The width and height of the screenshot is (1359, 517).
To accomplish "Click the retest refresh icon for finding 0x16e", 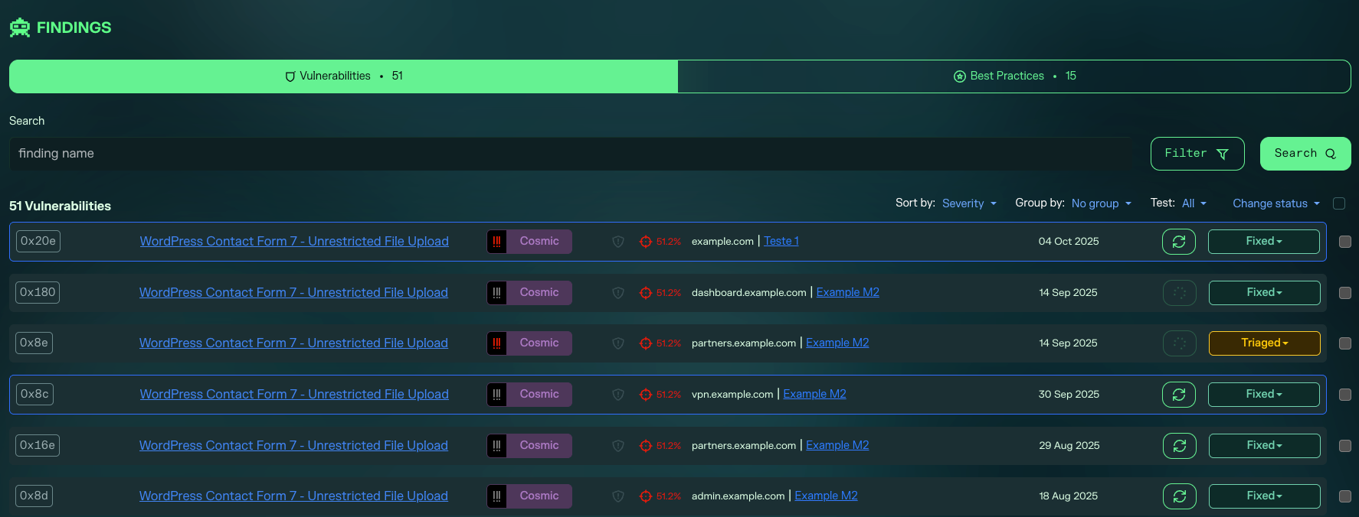I will click(x=1179, y=446).
